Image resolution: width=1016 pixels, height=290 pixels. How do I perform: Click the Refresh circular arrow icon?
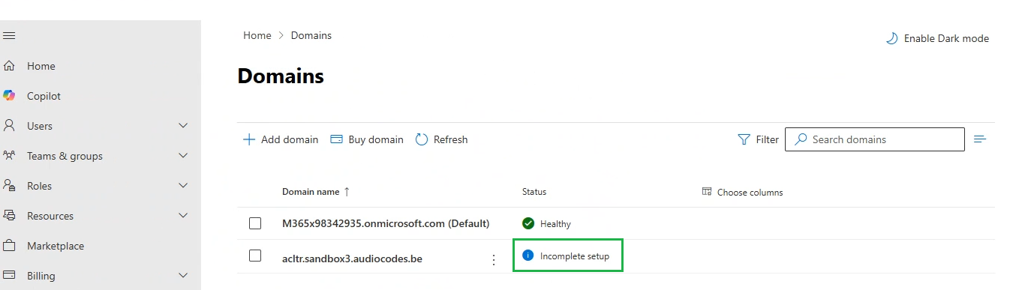(x=422, y=139)
